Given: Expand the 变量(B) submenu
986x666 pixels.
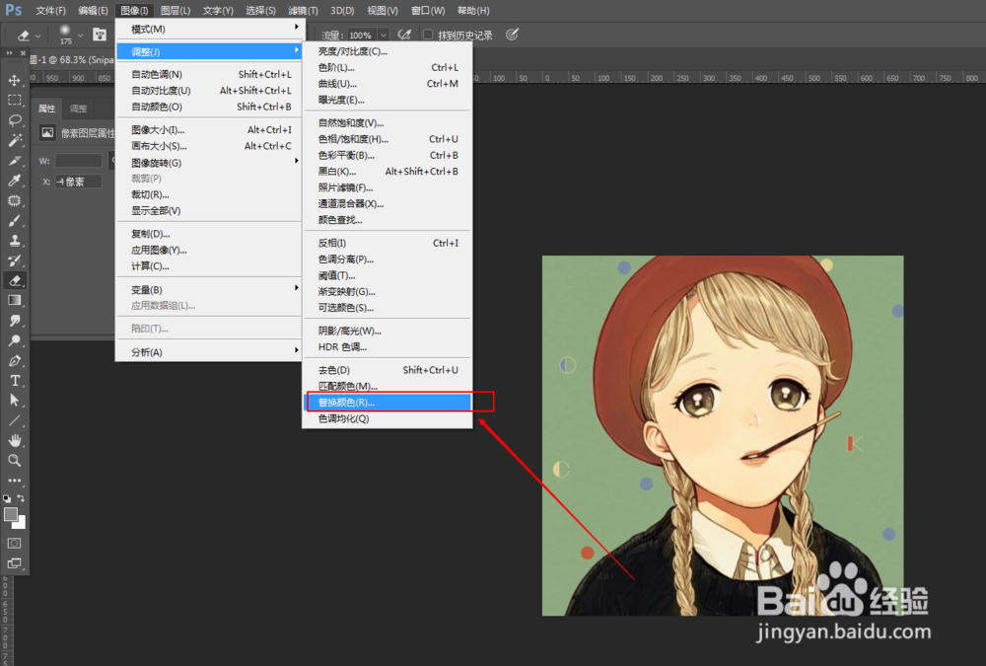Looking at the screenshot, I should [x=210, y=289].
